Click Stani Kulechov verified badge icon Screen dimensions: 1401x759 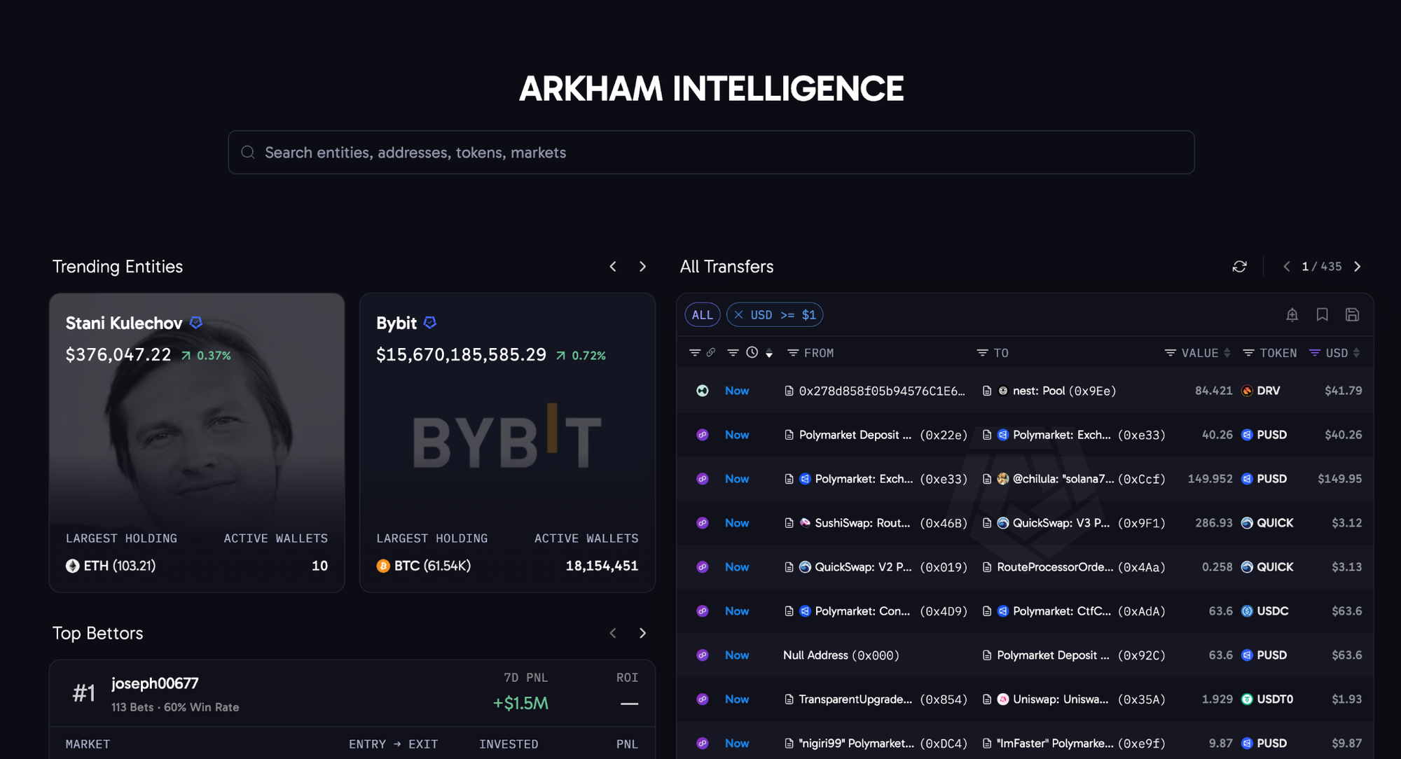(196, 323)
